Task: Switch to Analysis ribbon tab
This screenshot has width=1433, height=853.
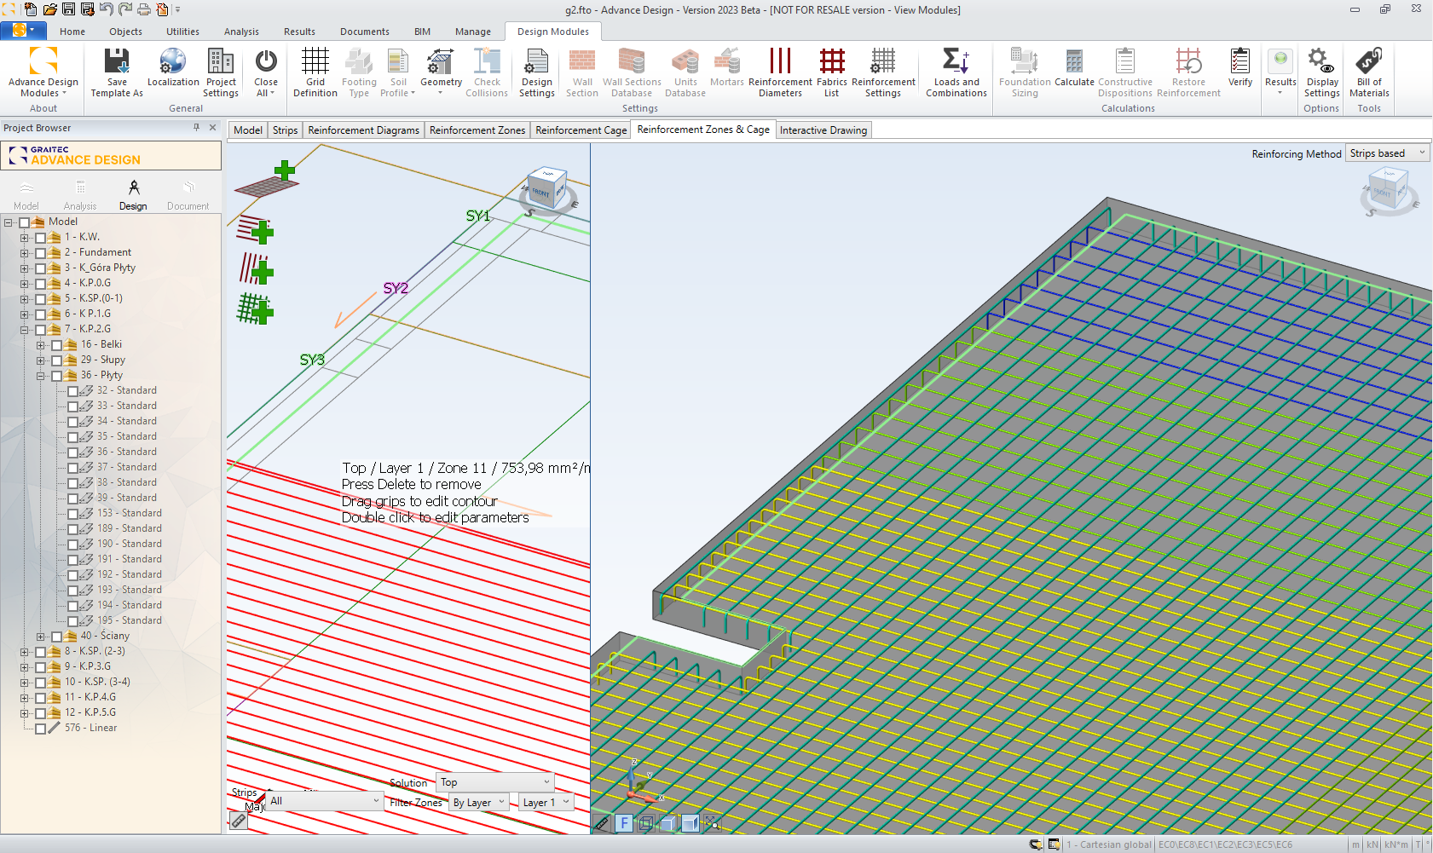Action: (x=241, y=32)
